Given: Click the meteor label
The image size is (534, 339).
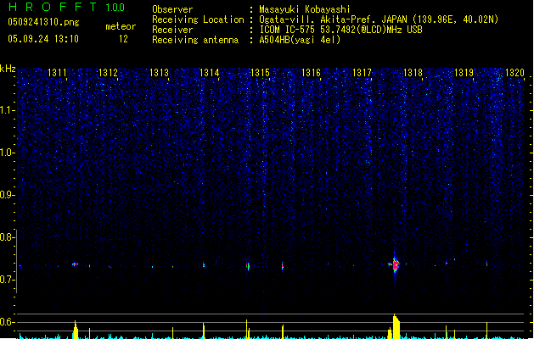Looking at the screenshot, I should tap(121, 26).
